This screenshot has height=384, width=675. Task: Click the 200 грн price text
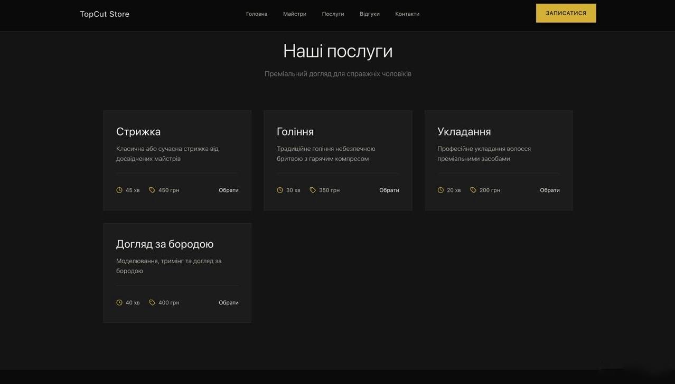(490, 190)
